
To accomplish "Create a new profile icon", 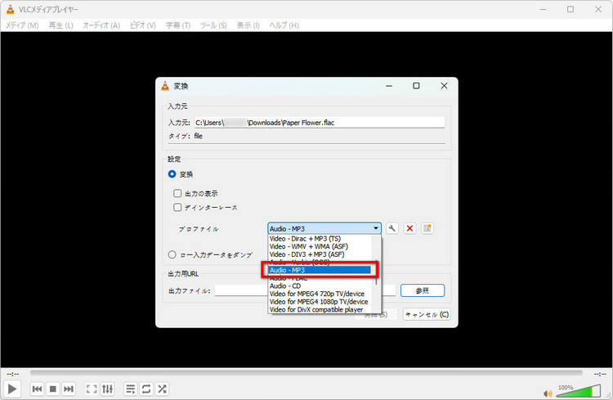I will click(427, 228).
